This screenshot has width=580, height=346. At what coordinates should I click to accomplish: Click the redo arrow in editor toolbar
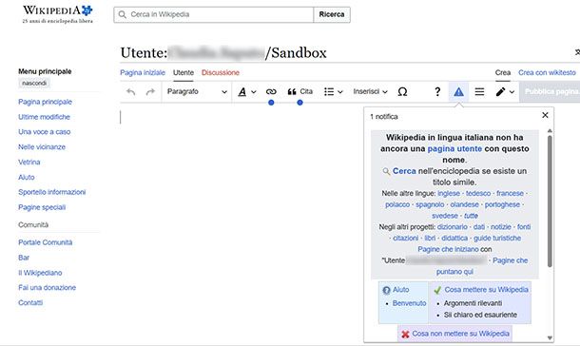(x=150, y=91)
